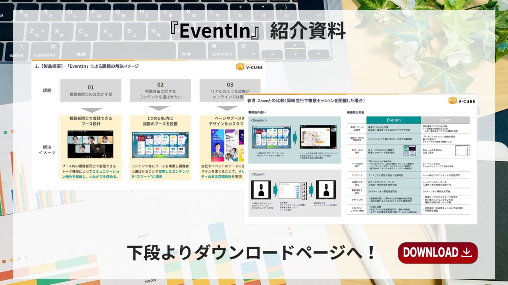Click the 解決イメージ row label
Image resolution: width=508 pixels, height=285 pixels.
(47, 149)
